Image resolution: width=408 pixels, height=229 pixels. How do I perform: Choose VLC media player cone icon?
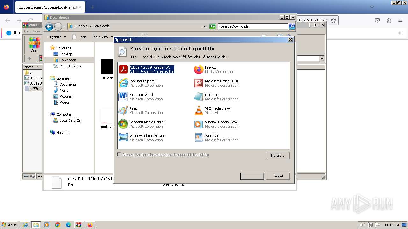pos(199,110)
